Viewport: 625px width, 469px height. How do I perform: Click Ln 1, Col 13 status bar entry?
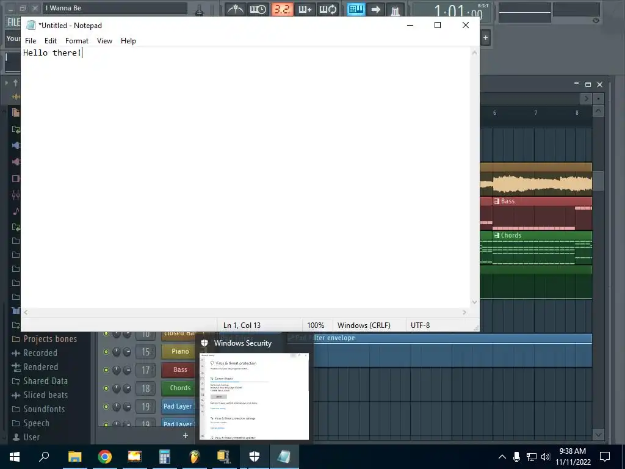click(x=242, y=325)
